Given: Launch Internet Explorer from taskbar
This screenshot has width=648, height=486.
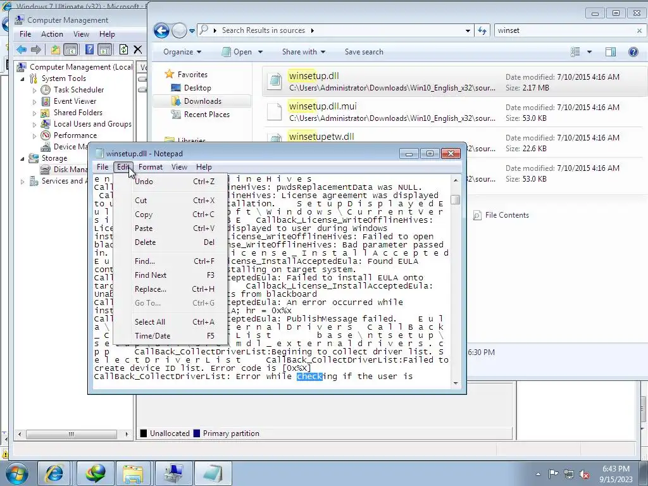Looking at the screenshot, I should 54,473.
